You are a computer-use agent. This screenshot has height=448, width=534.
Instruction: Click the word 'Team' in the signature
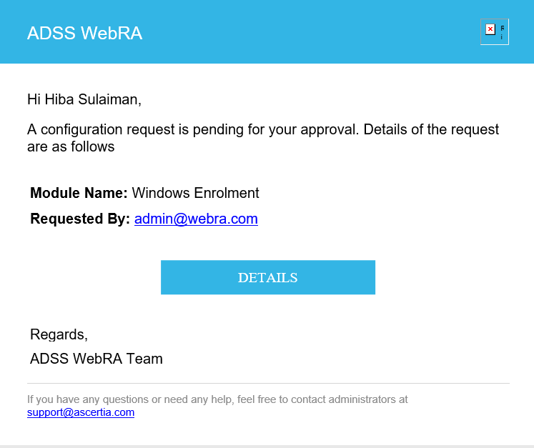144,359
